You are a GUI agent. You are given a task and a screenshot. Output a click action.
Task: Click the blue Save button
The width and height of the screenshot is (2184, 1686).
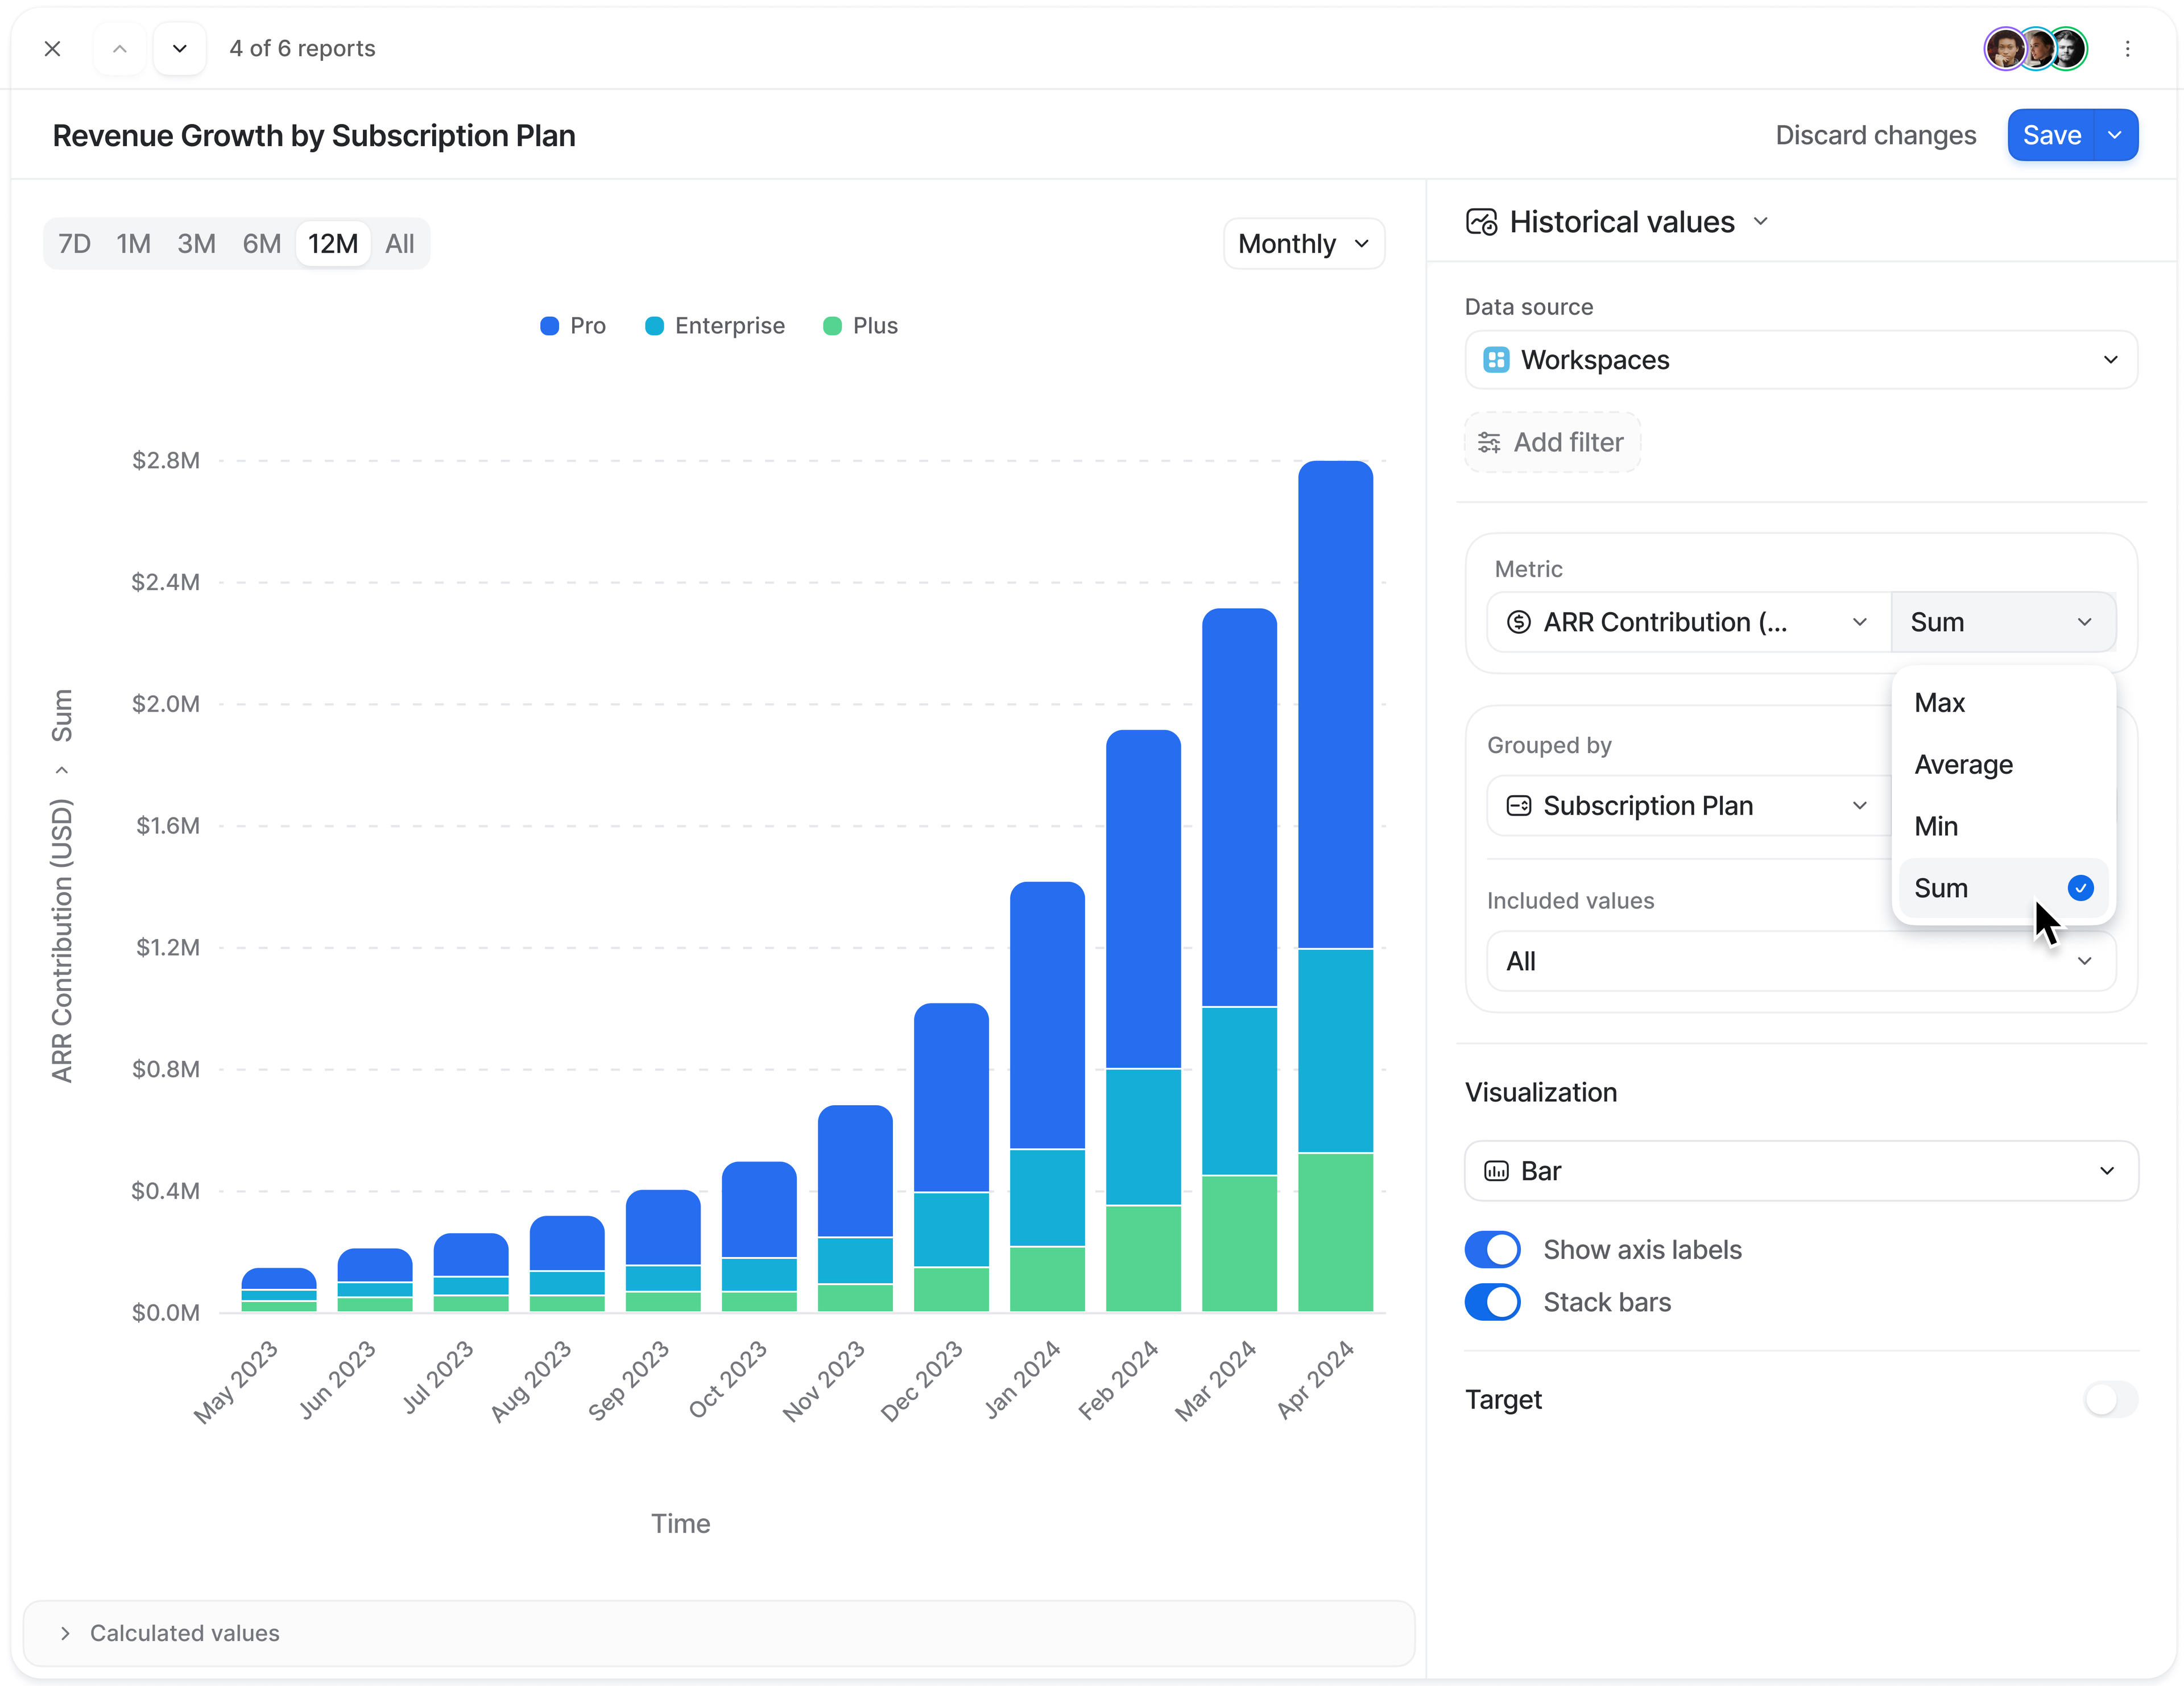click(2051, 135)
